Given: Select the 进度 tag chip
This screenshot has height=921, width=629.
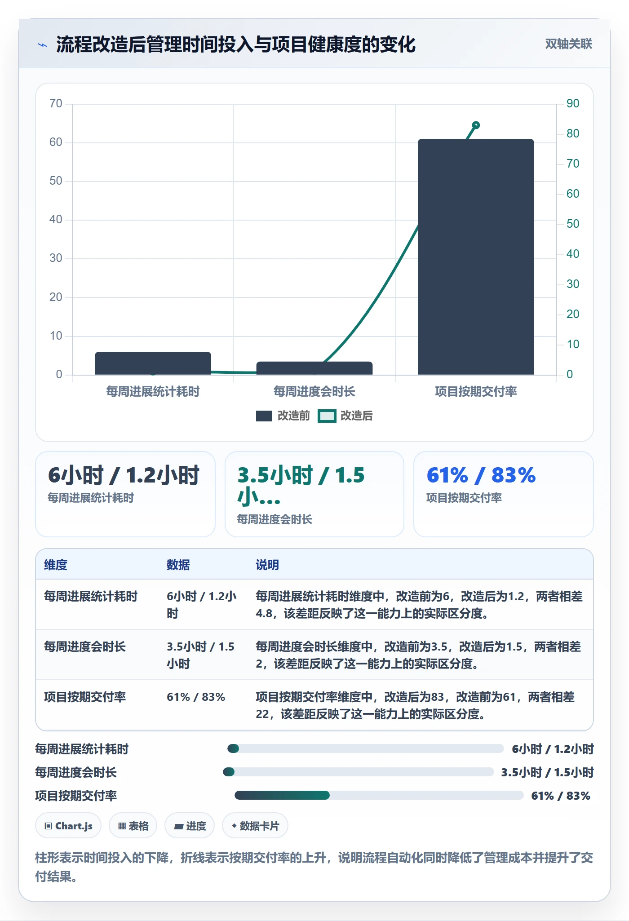Looking at the screenshot, I should click(x=190, y=826).
